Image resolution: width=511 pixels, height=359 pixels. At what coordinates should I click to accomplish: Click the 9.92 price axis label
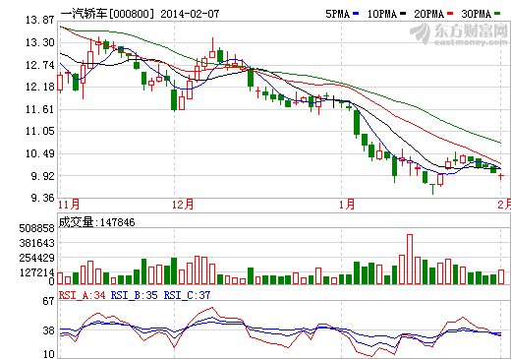[42, 176]
